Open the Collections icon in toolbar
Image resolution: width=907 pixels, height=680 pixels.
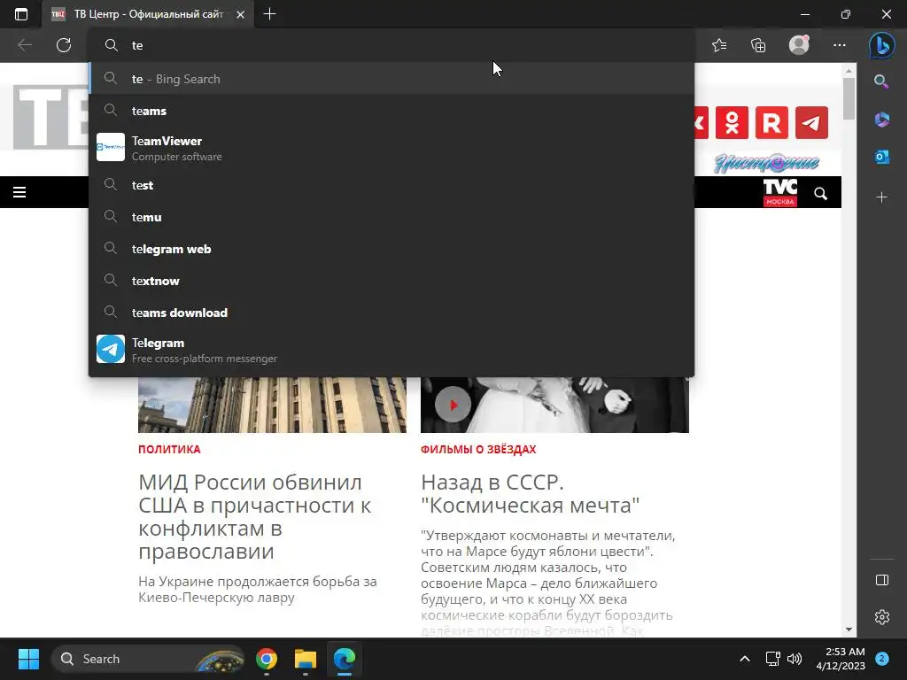[x=758, y=45]
